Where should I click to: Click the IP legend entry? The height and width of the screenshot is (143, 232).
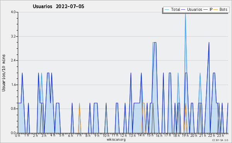click(208, 9)
